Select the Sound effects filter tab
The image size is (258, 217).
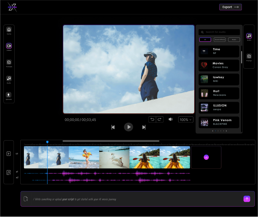coord(220,40)
